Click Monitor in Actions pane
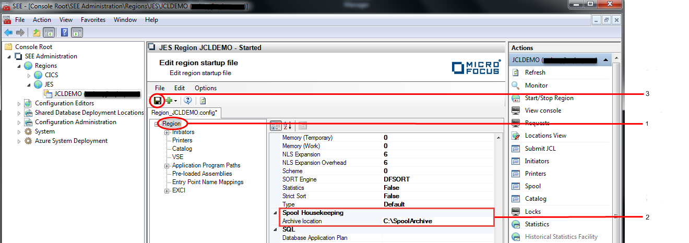Image resolution: width=689 pixels, height=243 pixels. 536,85
